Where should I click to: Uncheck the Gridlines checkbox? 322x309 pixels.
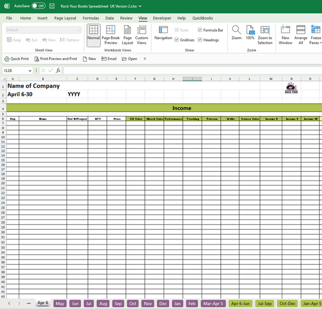tap(178, 40)
